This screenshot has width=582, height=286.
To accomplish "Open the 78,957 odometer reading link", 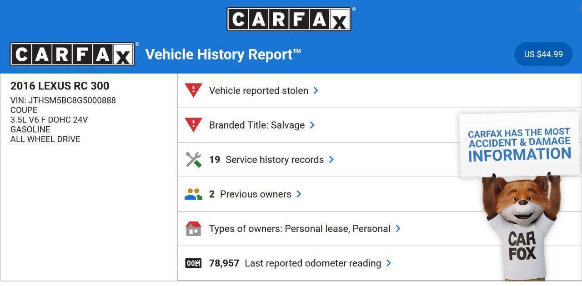I will coord(295,263).
